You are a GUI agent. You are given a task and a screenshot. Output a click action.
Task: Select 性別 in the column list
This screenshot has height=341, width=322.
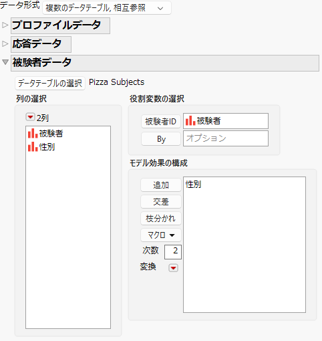click(x=47, y=147)
